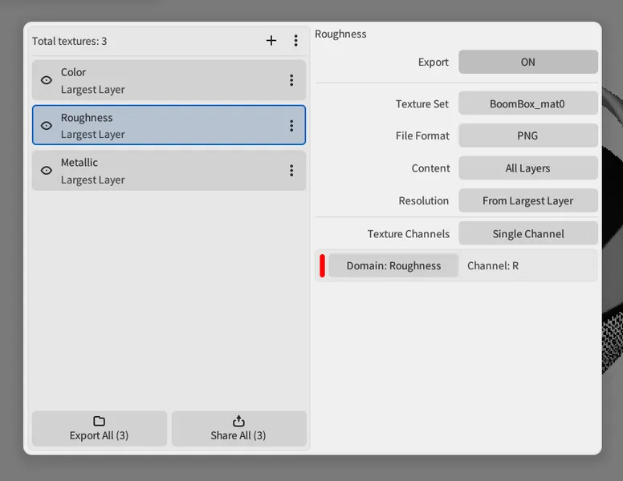Select the Color texture entry
Viewport: 623px width, 481px height.
tap(161, 80)
